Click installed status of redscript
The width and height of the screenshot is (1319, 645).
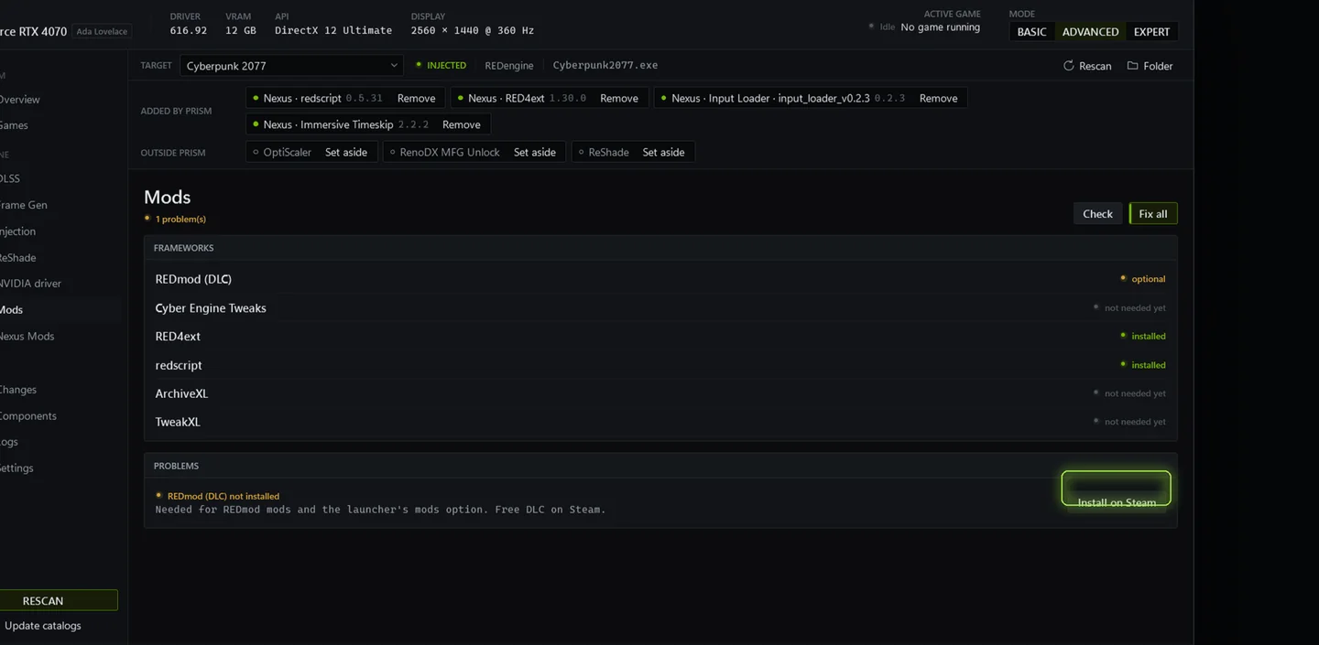pos(1143,365)
